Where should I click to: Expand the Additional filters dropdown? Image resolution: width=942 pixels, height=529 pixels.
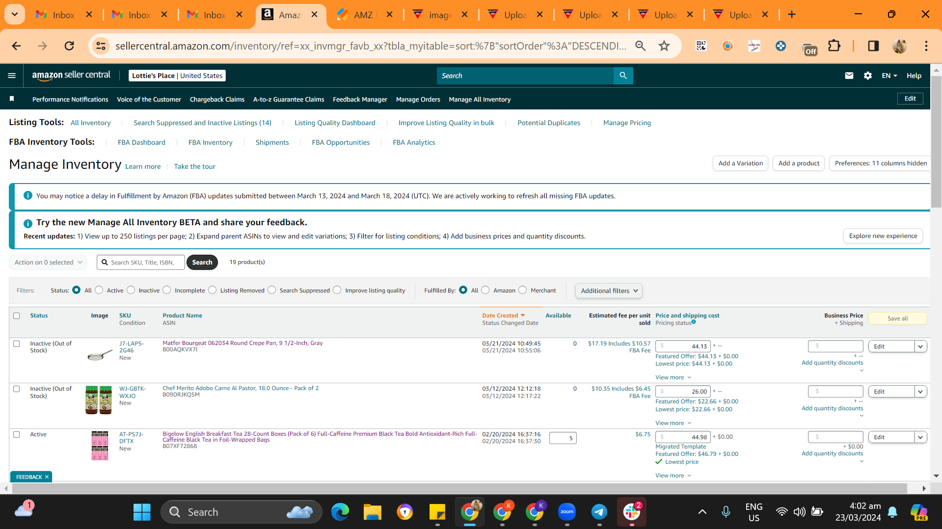point(609,291)
